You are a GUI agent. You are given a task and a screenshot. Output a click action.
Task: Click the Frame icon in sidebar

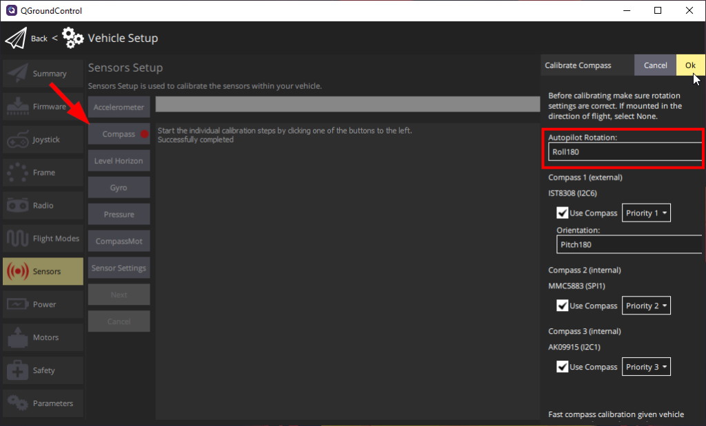[x=17, y=173]
